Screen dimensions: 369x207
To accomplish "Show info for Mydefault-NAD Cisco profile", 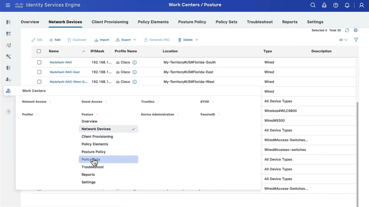I will tap(134, 62).
